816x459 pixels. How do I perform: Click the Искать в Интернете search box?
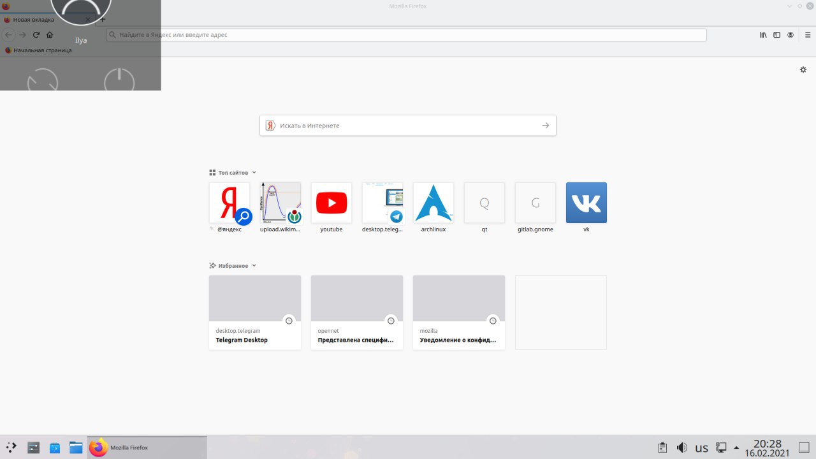point(408,126)
